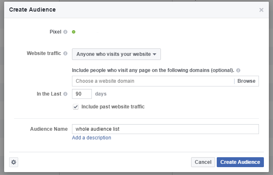Open the settings gear icon
The width and height of the screenshot is (273, 175).
[x=14, y=162]
